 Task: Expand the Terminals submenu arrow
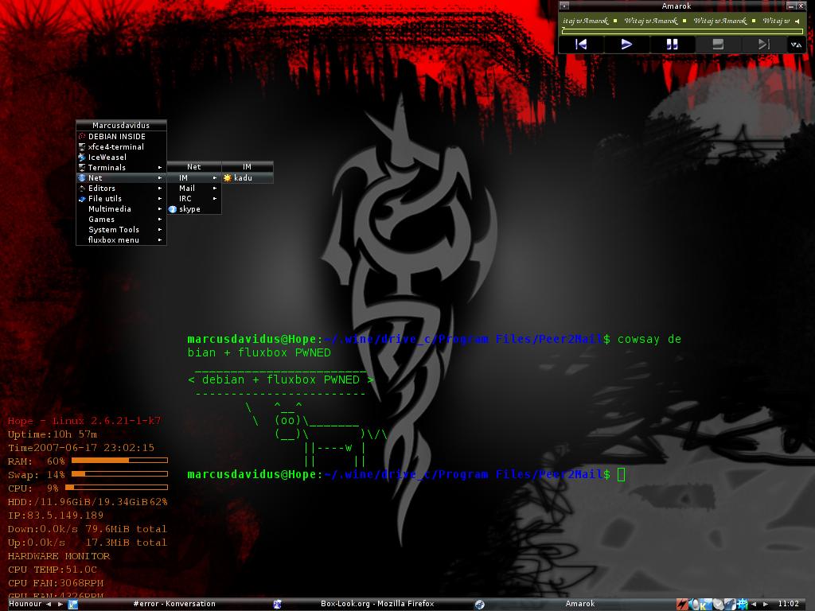point(160,167)
